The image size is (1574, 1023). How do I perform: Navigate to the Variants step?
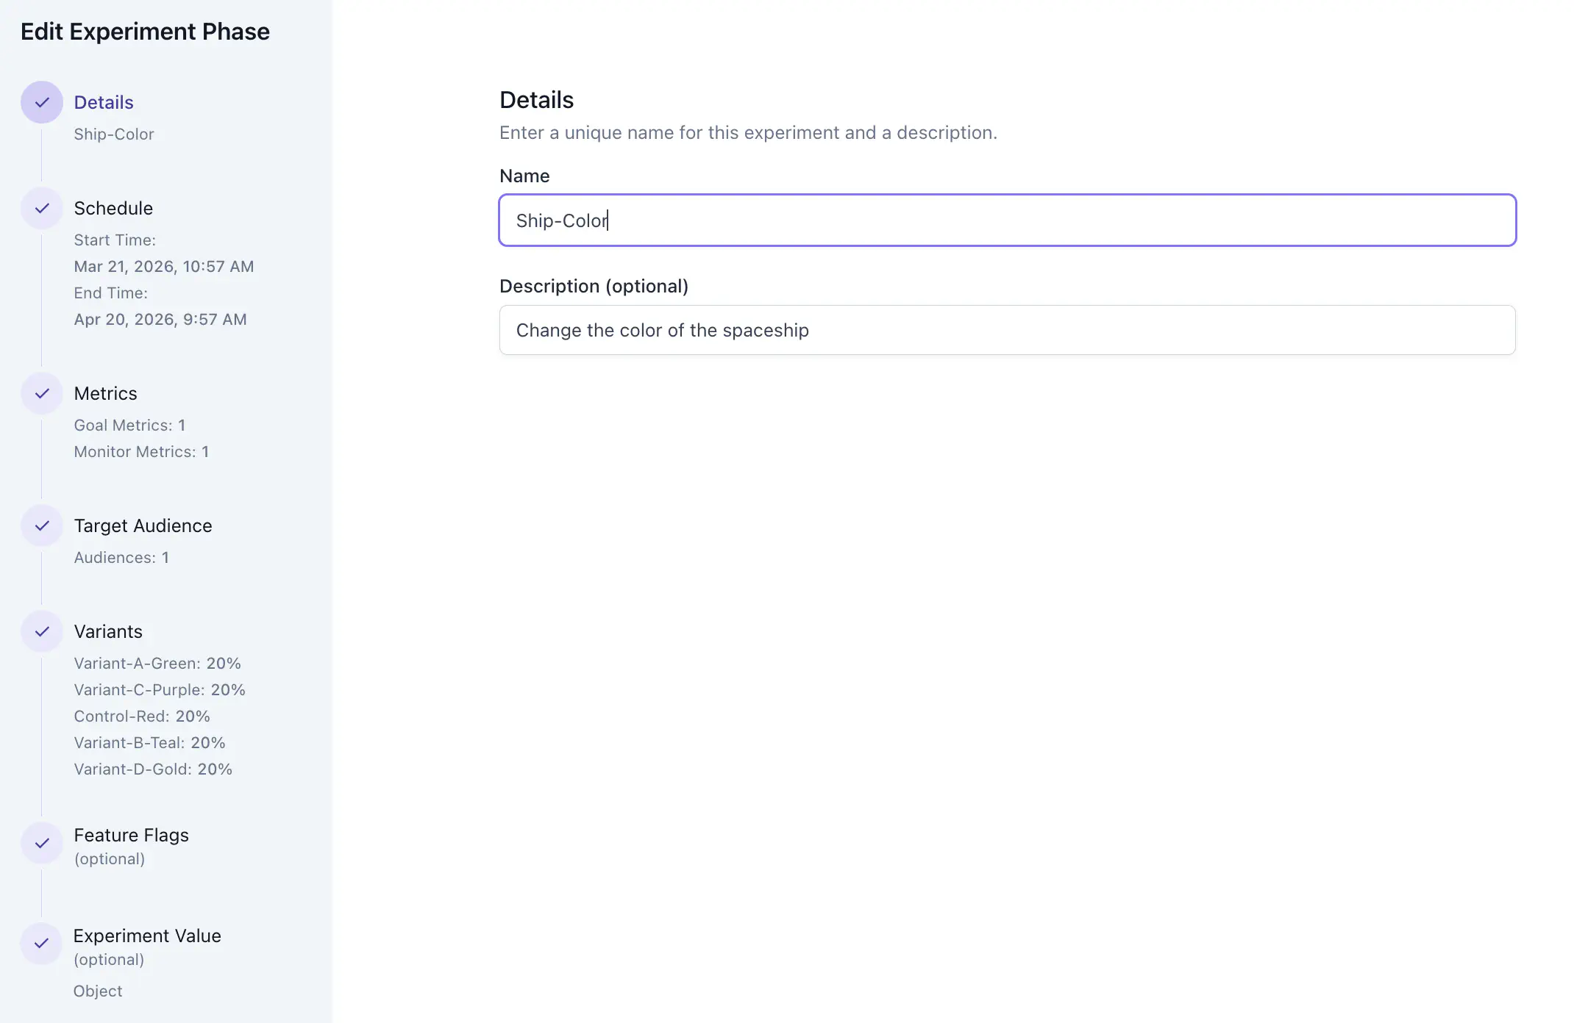click(108, 631)
